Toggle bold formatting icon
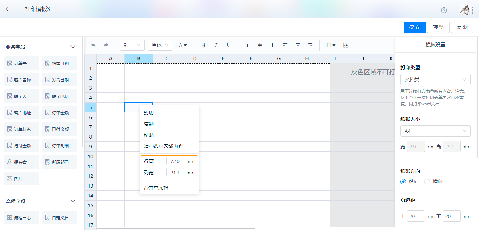 pyautogui.click(x=203, y=45)
